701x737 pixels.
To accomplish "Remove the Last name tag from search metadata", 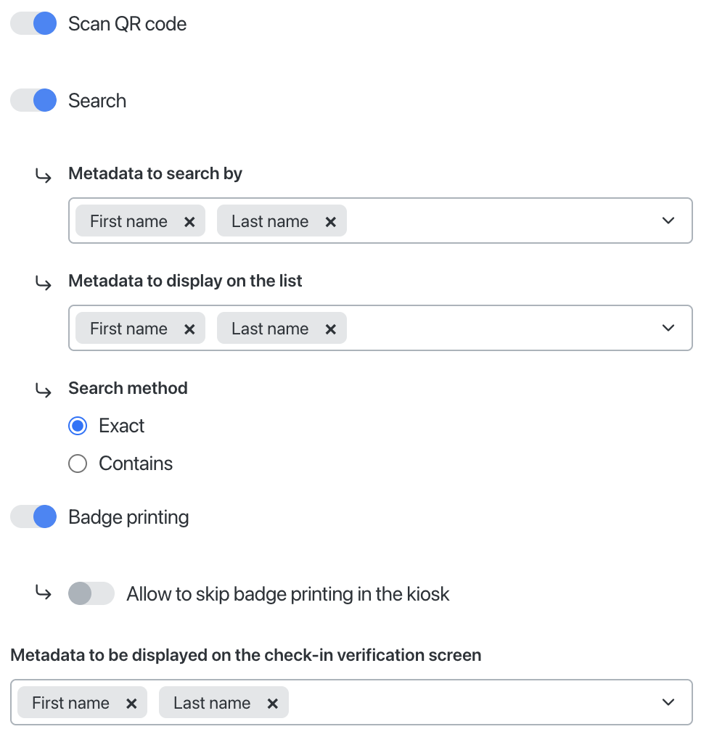I will [330, 221].
